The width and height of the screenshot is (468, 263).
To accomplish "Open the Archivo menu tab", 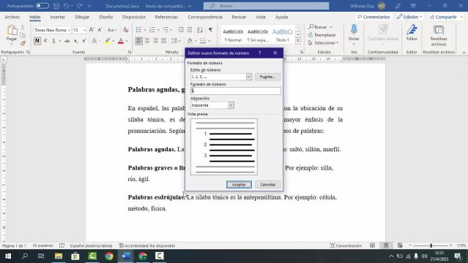I will [x=12, y=17].
